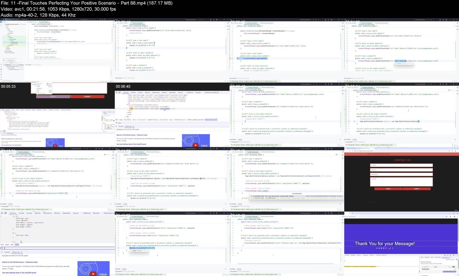Image resolution: width=459 pixels, height=276 pixels.
Task: Open the thumbnail timestamped 00:05:33
Action: 57,115
